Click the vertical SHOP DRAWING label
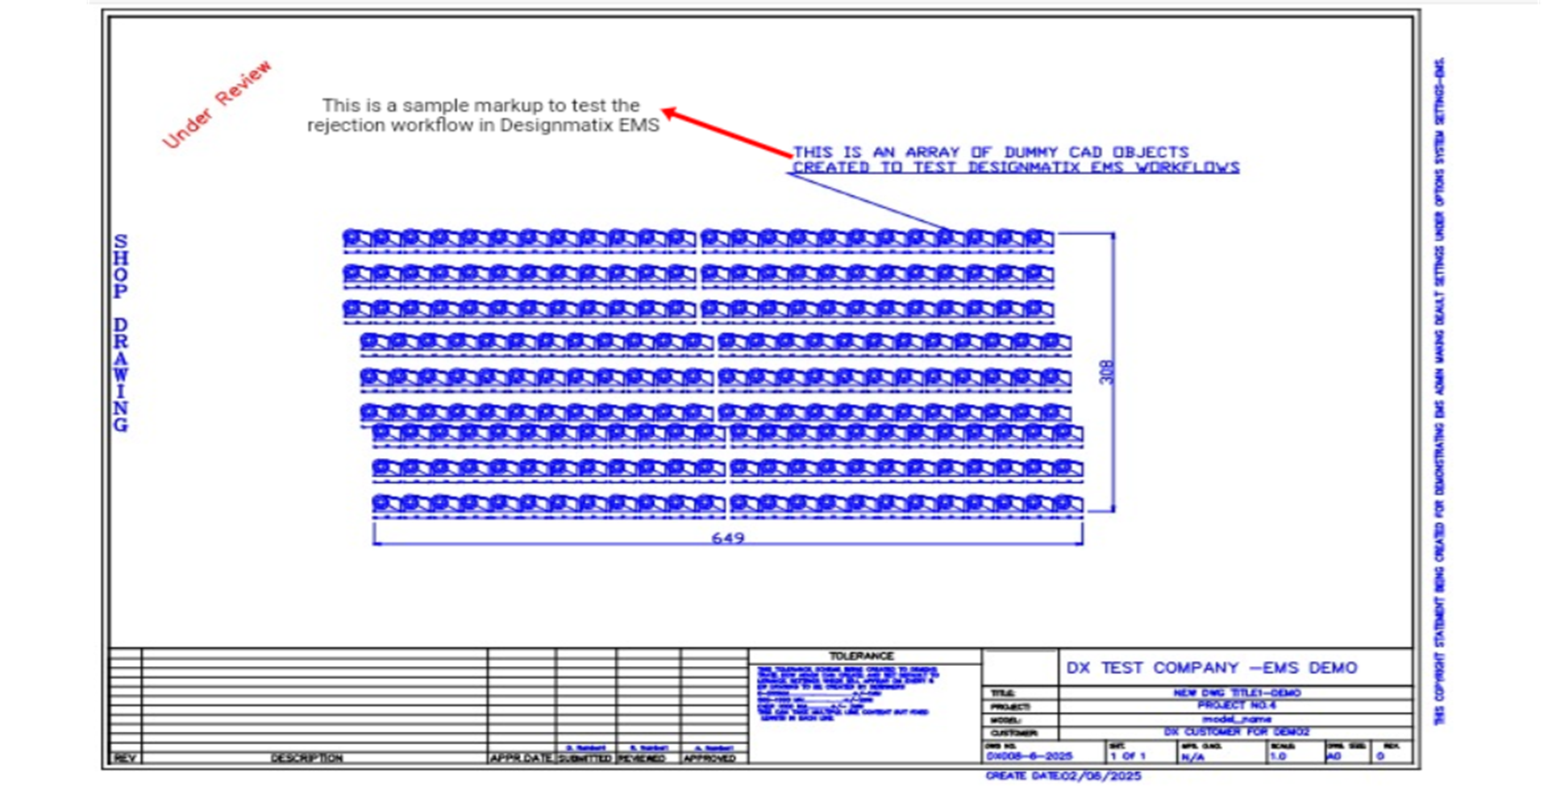Screen dimensions: 1548x786 click(121, 333)
